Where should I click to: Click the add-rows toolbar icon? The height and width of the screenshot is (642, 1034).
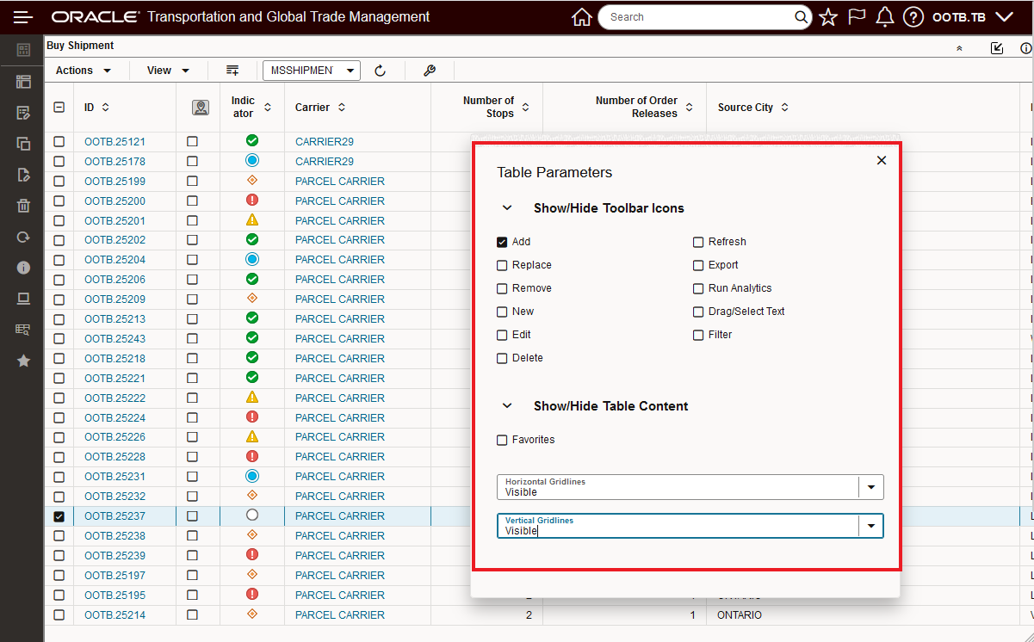tap(232, 71)
